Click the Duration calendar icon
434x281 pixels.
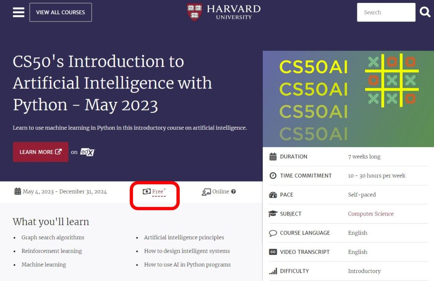click(x=273, y=157)
